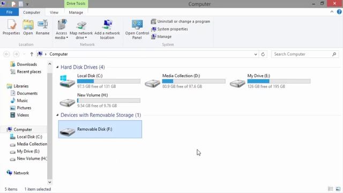Open the Properties ribbon button

11,27
